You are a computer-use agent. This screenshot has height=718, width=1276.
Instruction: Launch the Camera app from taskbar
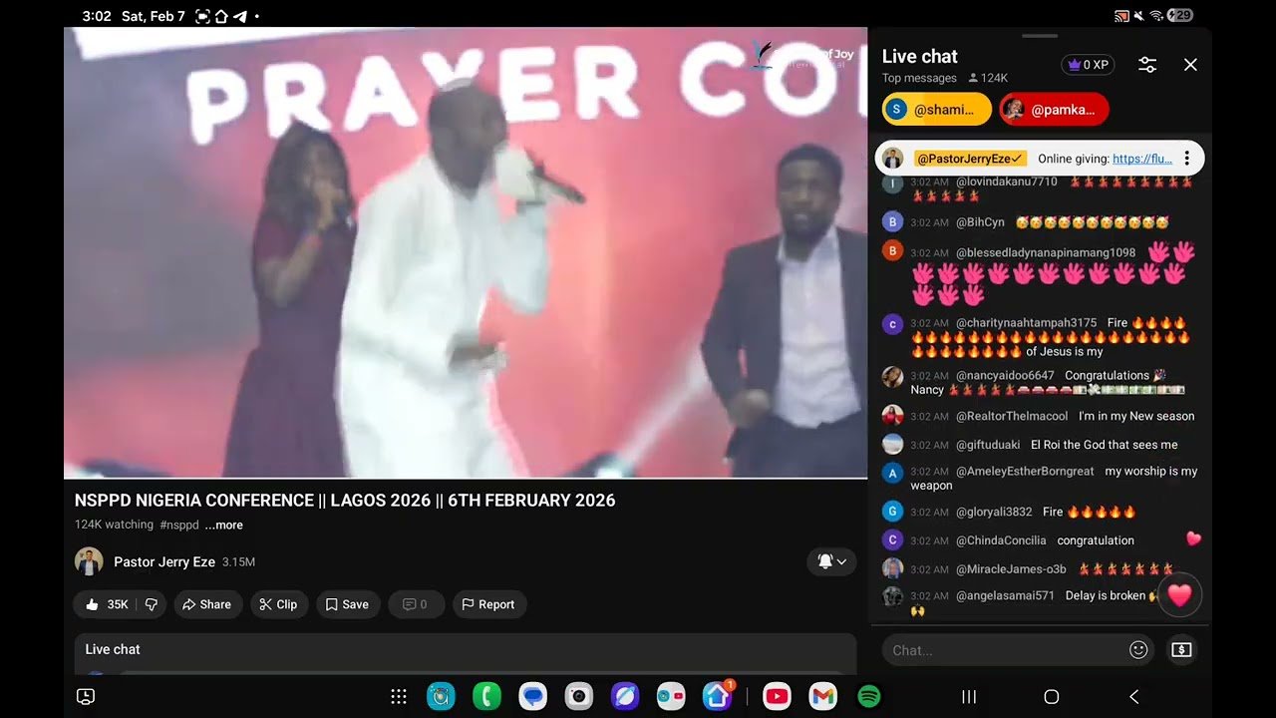579,696
